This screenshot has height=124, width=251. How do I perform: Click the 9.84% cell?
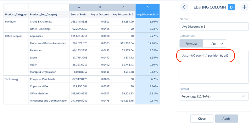[148, 86]
